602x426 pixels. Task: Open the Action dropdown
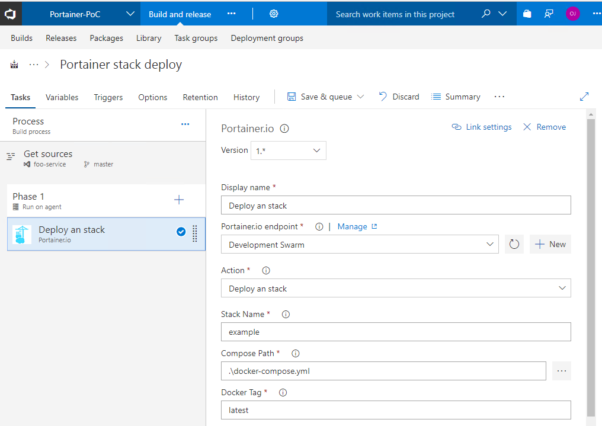click(x=396, y=288)
